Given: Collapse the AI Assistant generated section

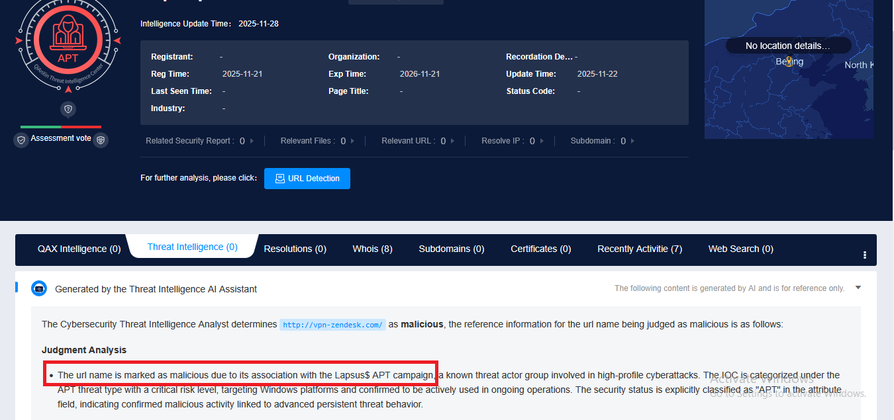Looking at the screenshot, I should (858, 288).
